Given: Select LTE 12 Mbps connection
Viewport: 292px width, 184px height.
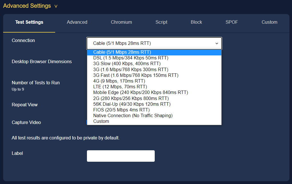Looking at the screenshot, I should 120,87.
